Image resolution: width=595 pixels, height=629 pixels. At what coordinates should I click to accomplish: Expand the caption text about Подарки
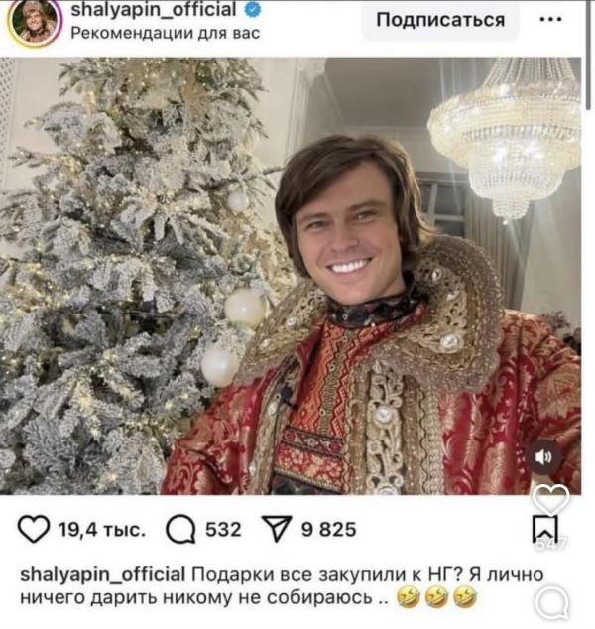[282, 586]
